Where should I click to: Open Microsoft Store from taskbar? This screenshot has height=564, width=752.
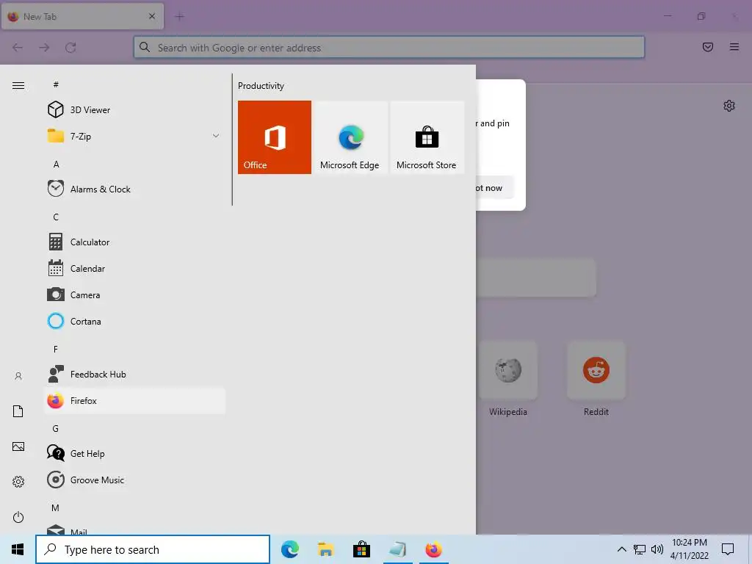361,549
